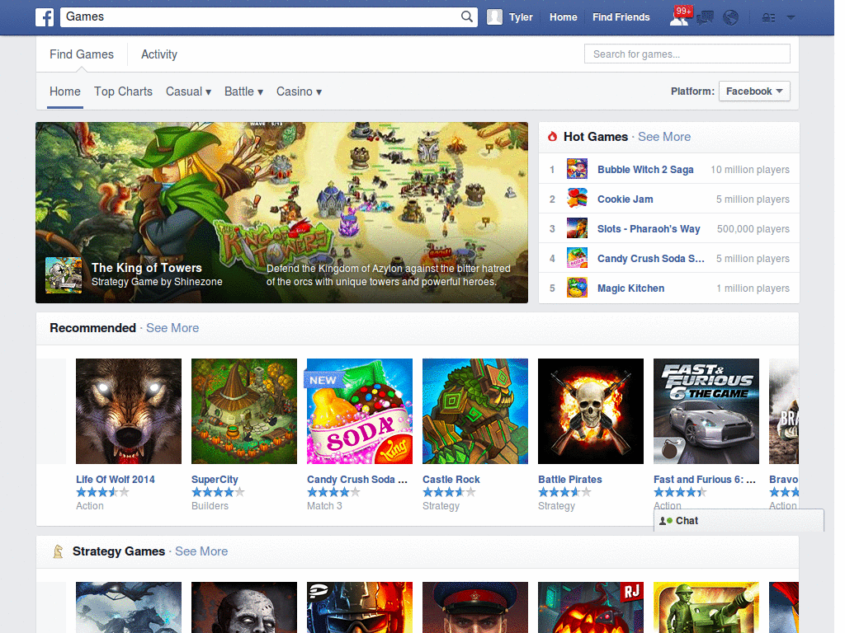Screen dimensions: 845x633
Task: Open Tyler's profile picture icon
Action: (x=495, y=17)
